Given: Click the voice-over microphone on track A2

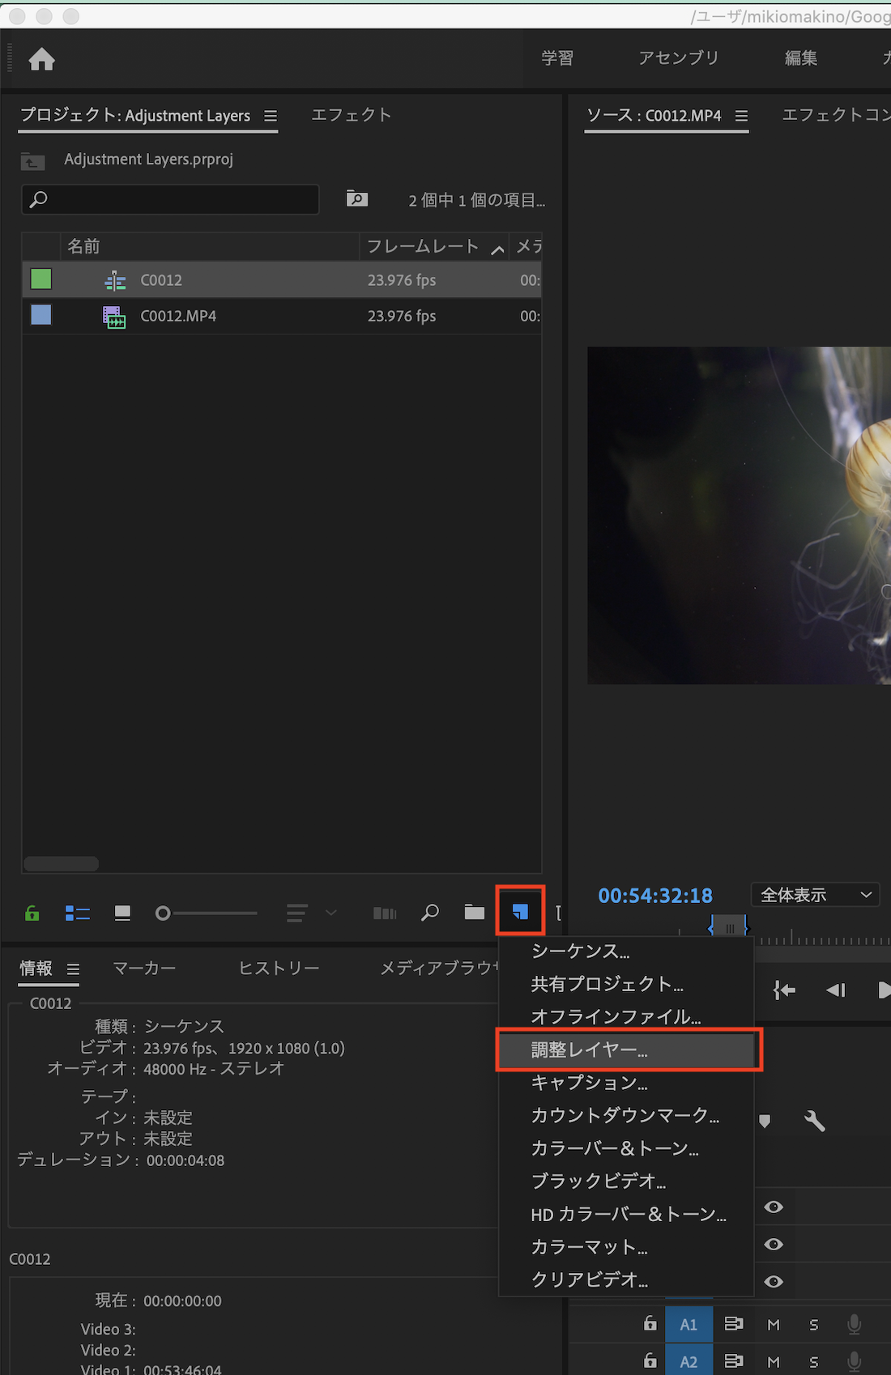Looking at the screenshot, I should coord(854,1361).
